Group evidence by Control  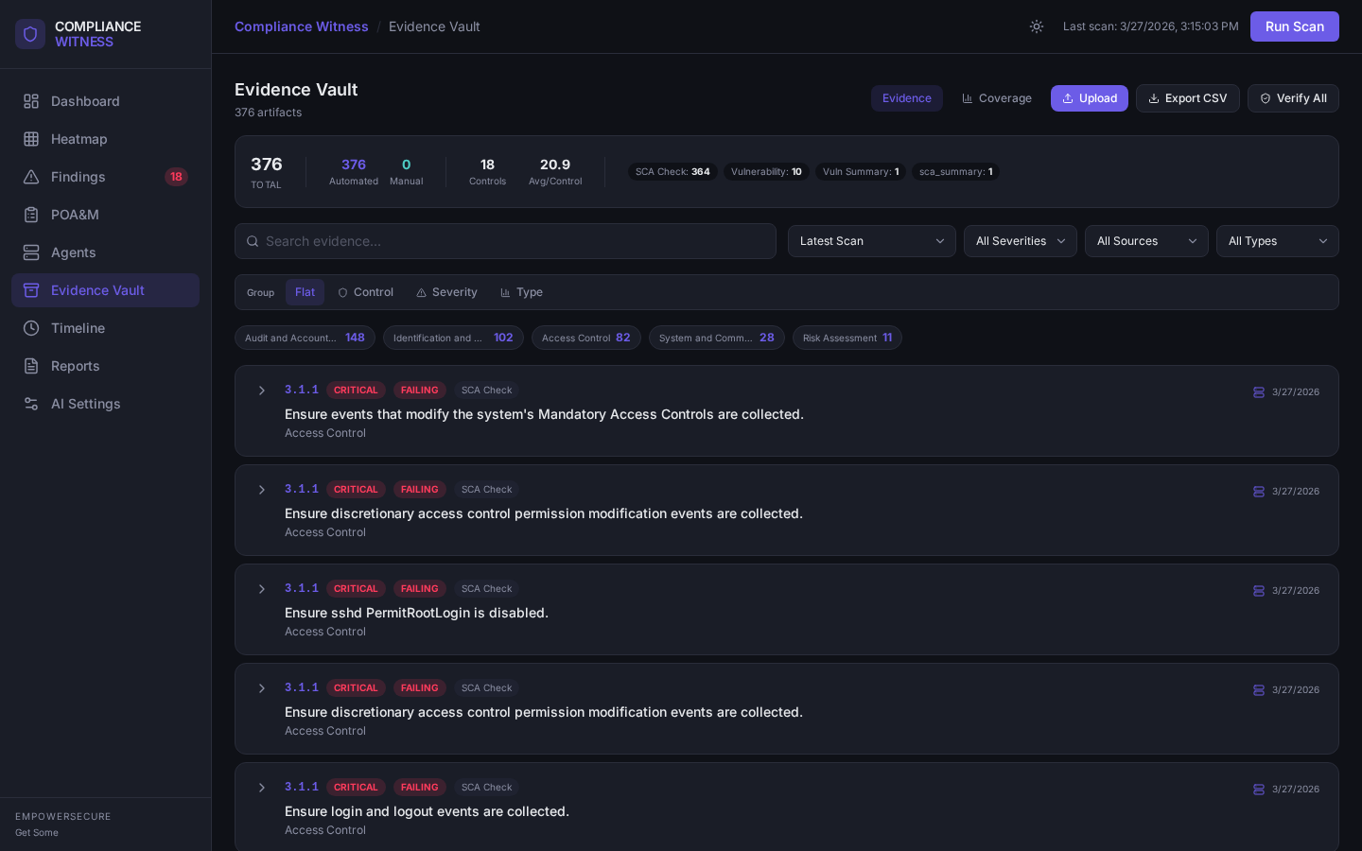click(x=365, y=292)
